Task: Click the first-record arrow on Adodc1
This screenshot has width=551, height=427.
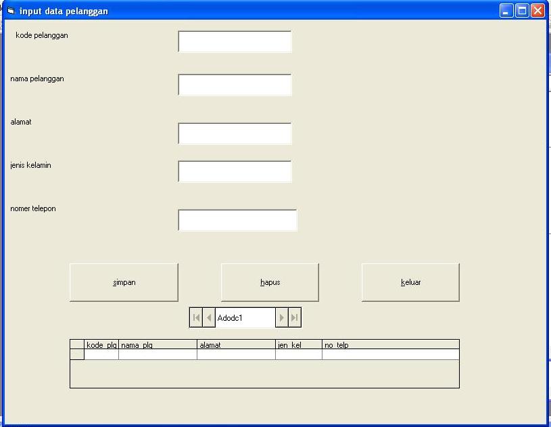Action: tap(195, 317)
